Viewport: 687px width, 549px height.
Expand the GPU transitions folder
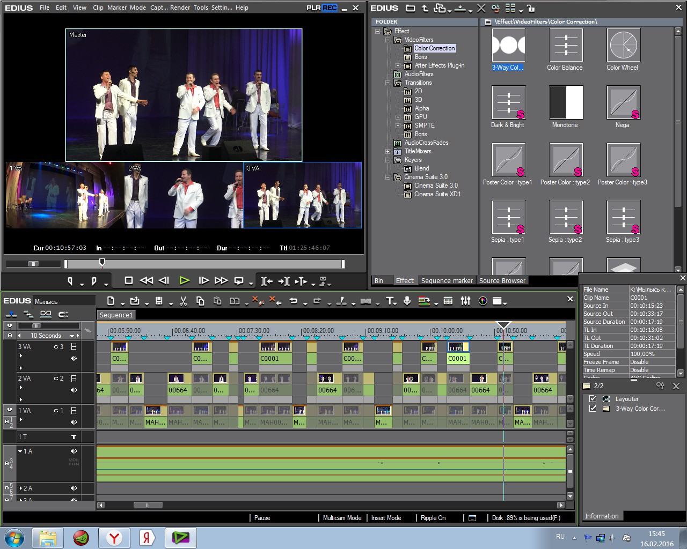[x=398, y=117]
